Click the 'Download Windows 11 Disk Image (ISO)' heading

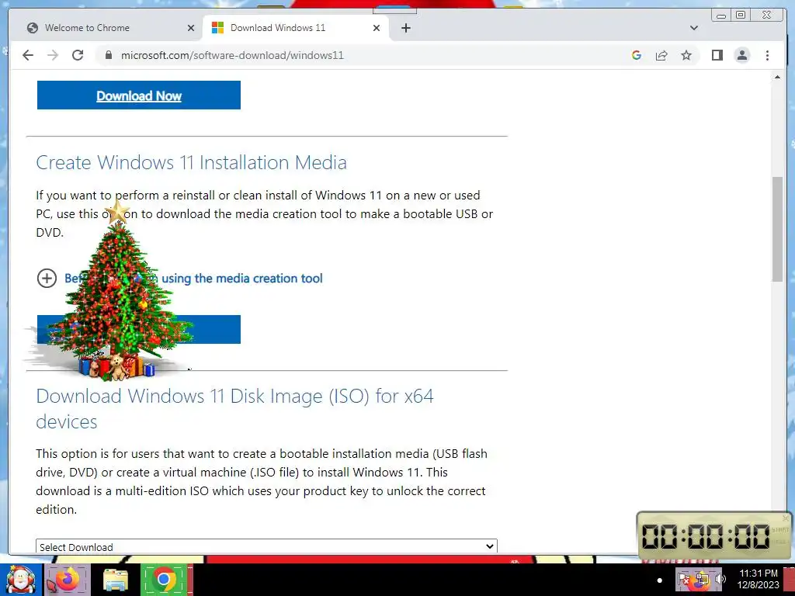[x=234, y=408]
